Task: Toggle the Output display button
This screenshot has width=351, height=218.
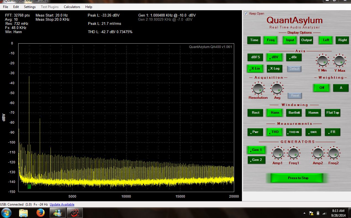Action: (307, 40)
